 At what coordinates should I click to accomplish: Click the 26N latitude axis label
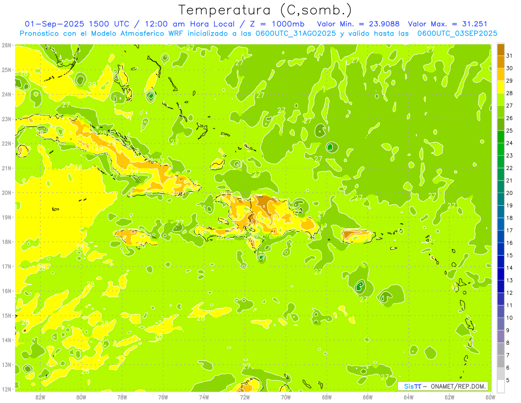tap(6, 45)
